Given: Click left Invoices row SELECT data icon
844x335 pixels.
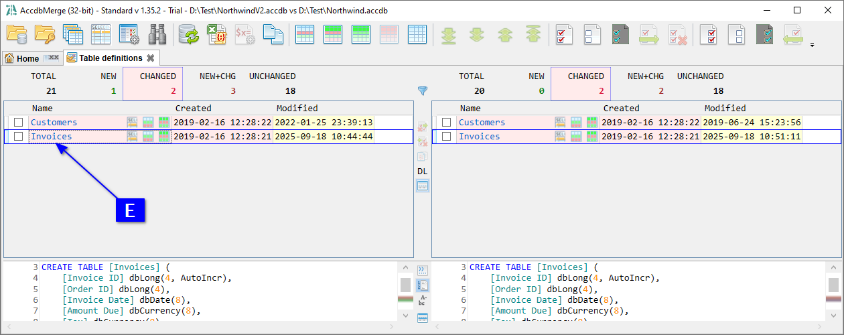Looking at the screenshot, I should click(133, 137).
